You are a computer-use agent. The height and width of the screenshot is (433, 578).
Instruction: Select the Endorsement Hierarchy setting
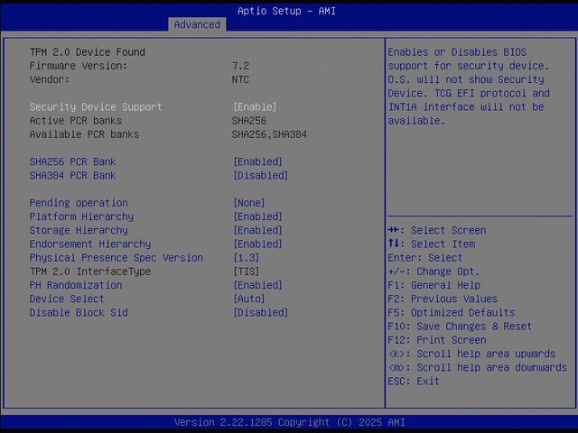[x=90, y=244]
